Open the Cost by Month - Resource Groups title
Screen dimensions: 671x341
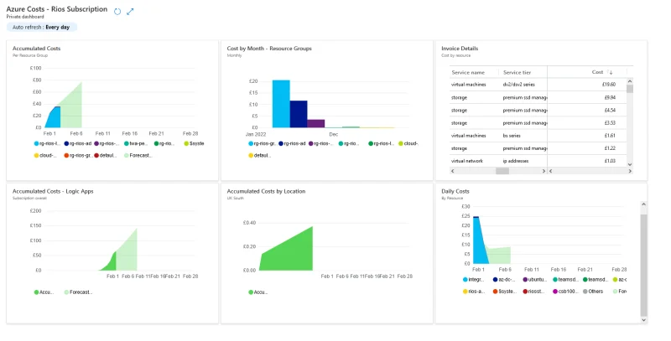(269, 49)
